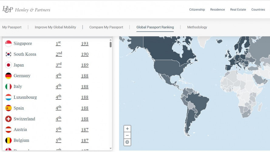Click the ranking list scrollbar thumb
270x152 pixels.
tap(111, 44)
